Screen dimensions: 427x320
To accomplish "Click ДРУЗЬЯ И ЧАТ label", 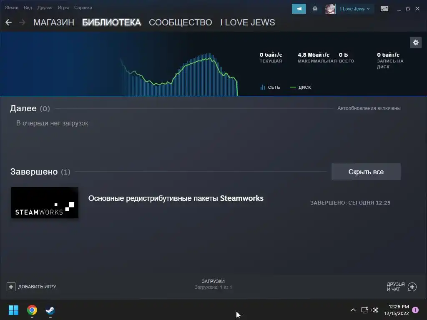I will tap(396, 287).
